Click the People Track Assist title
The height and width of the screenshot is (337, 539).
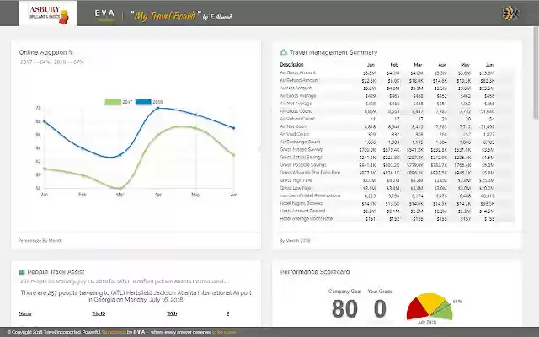[56, 272]
